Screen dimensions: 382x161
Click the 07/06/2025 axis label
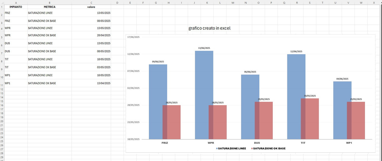point(133,71)
